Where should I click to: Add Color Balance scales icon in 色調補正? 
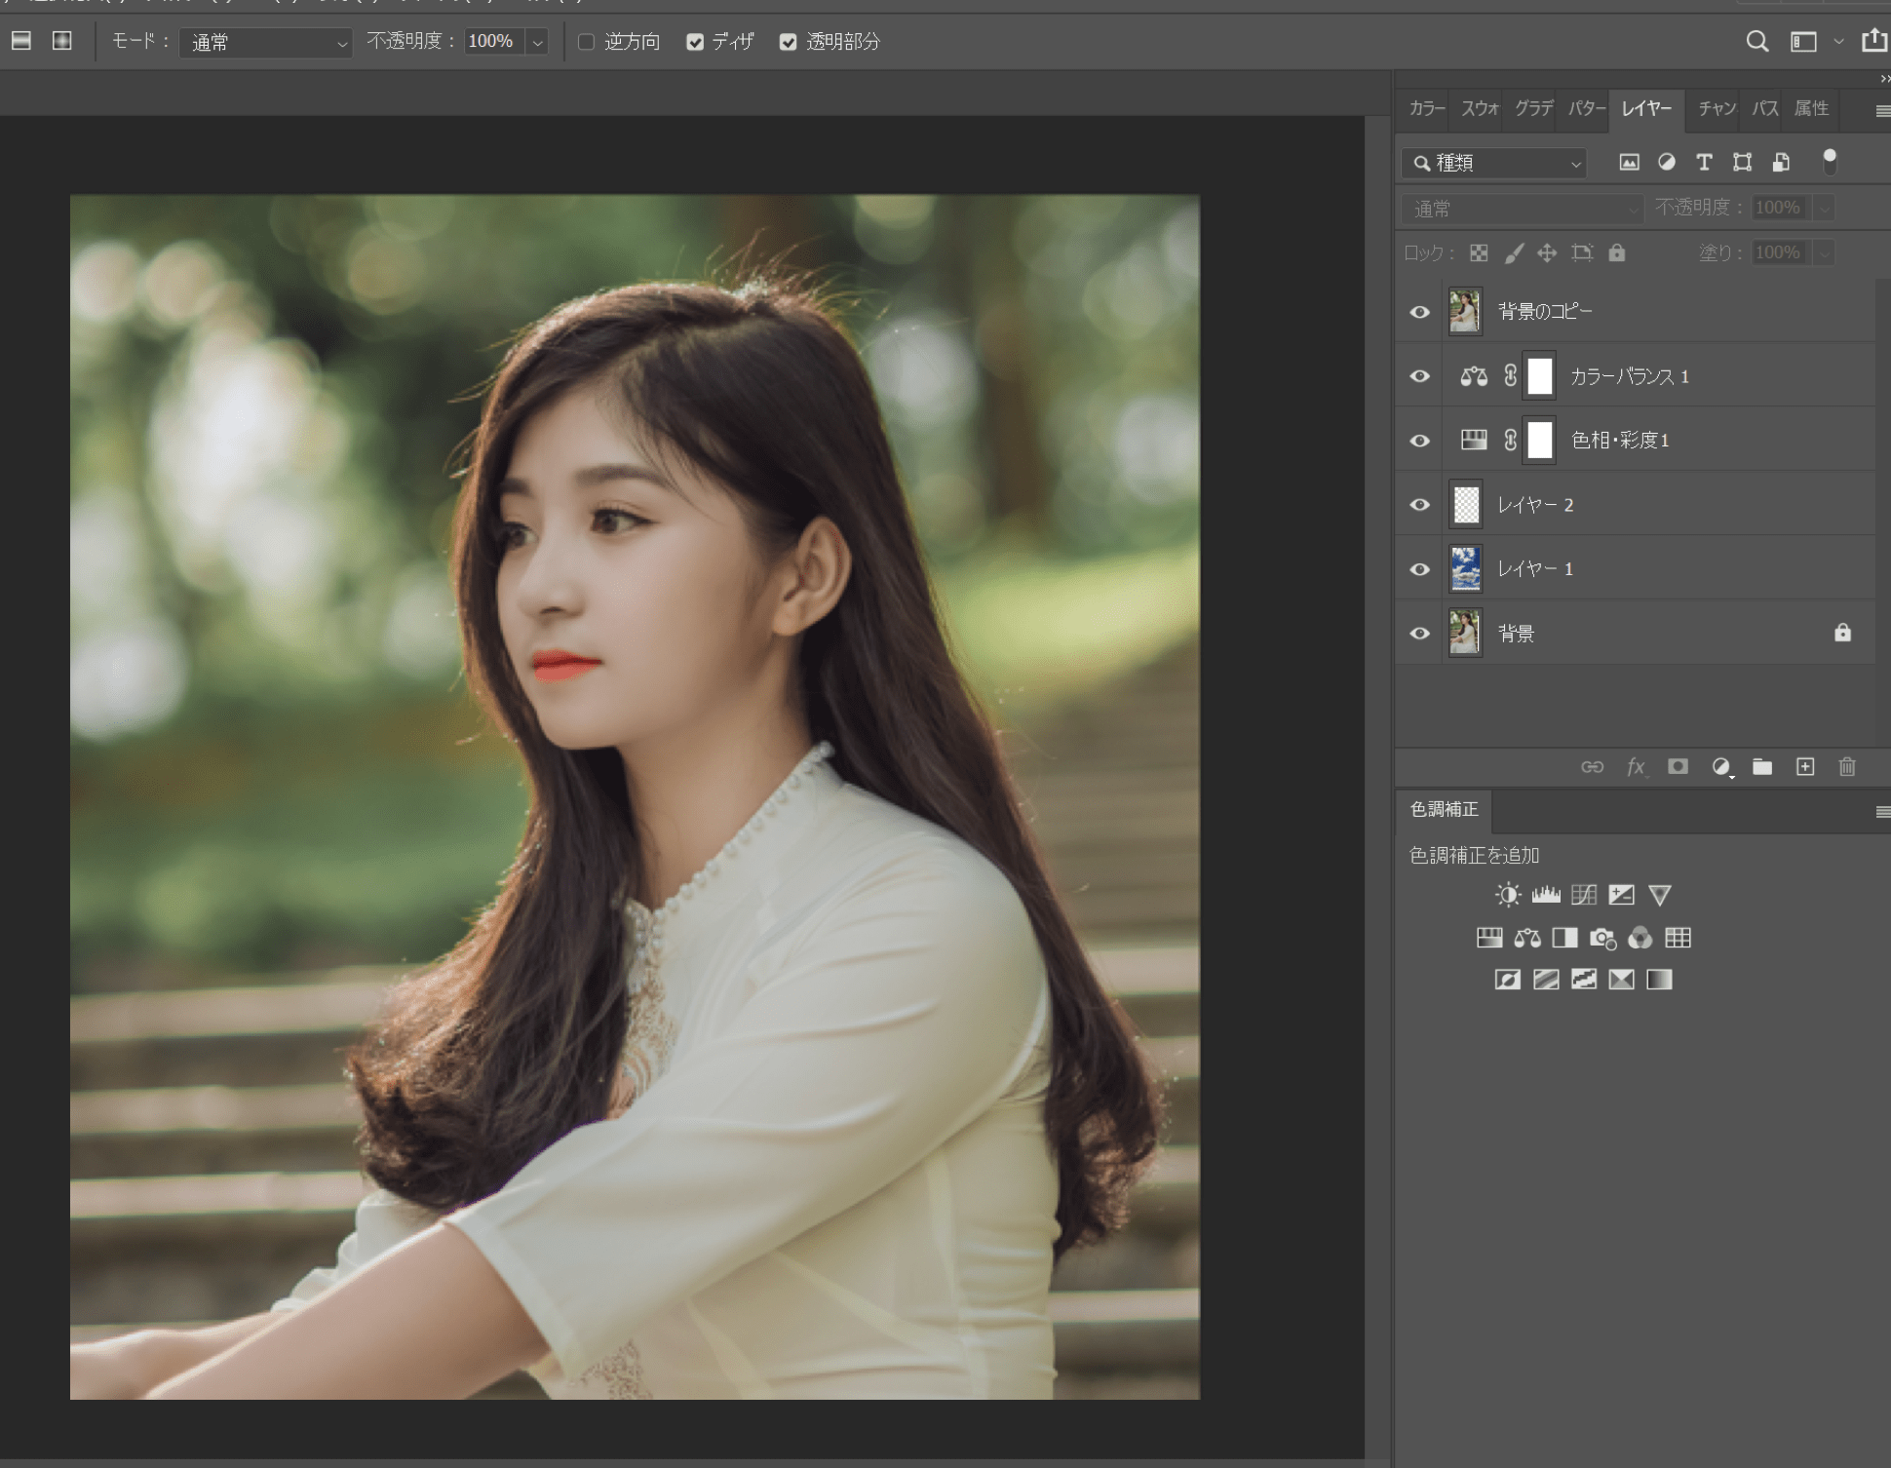point(1527,938)
